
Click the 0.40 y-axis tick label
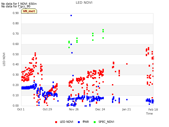coord(16,65)
